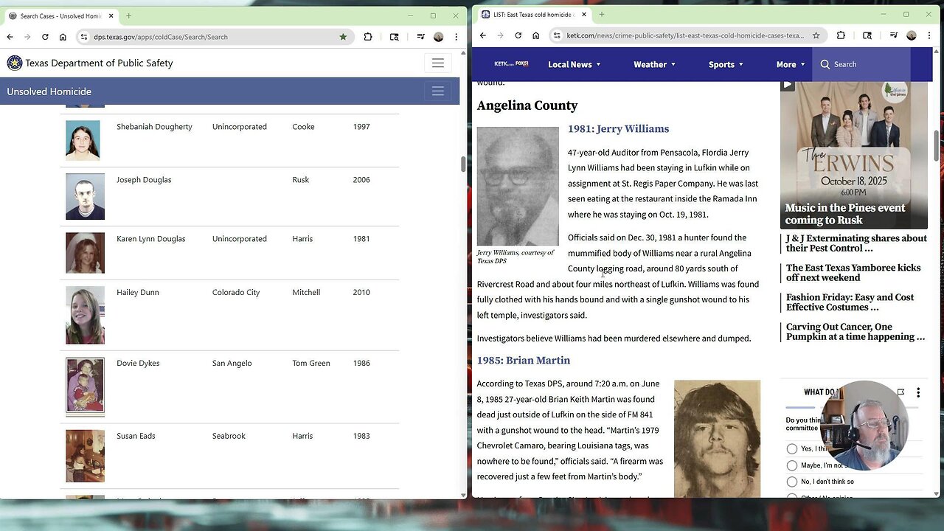Expand the More dropdown menu
This screenshot has width=944, height=531.
[x=791, y=64]
